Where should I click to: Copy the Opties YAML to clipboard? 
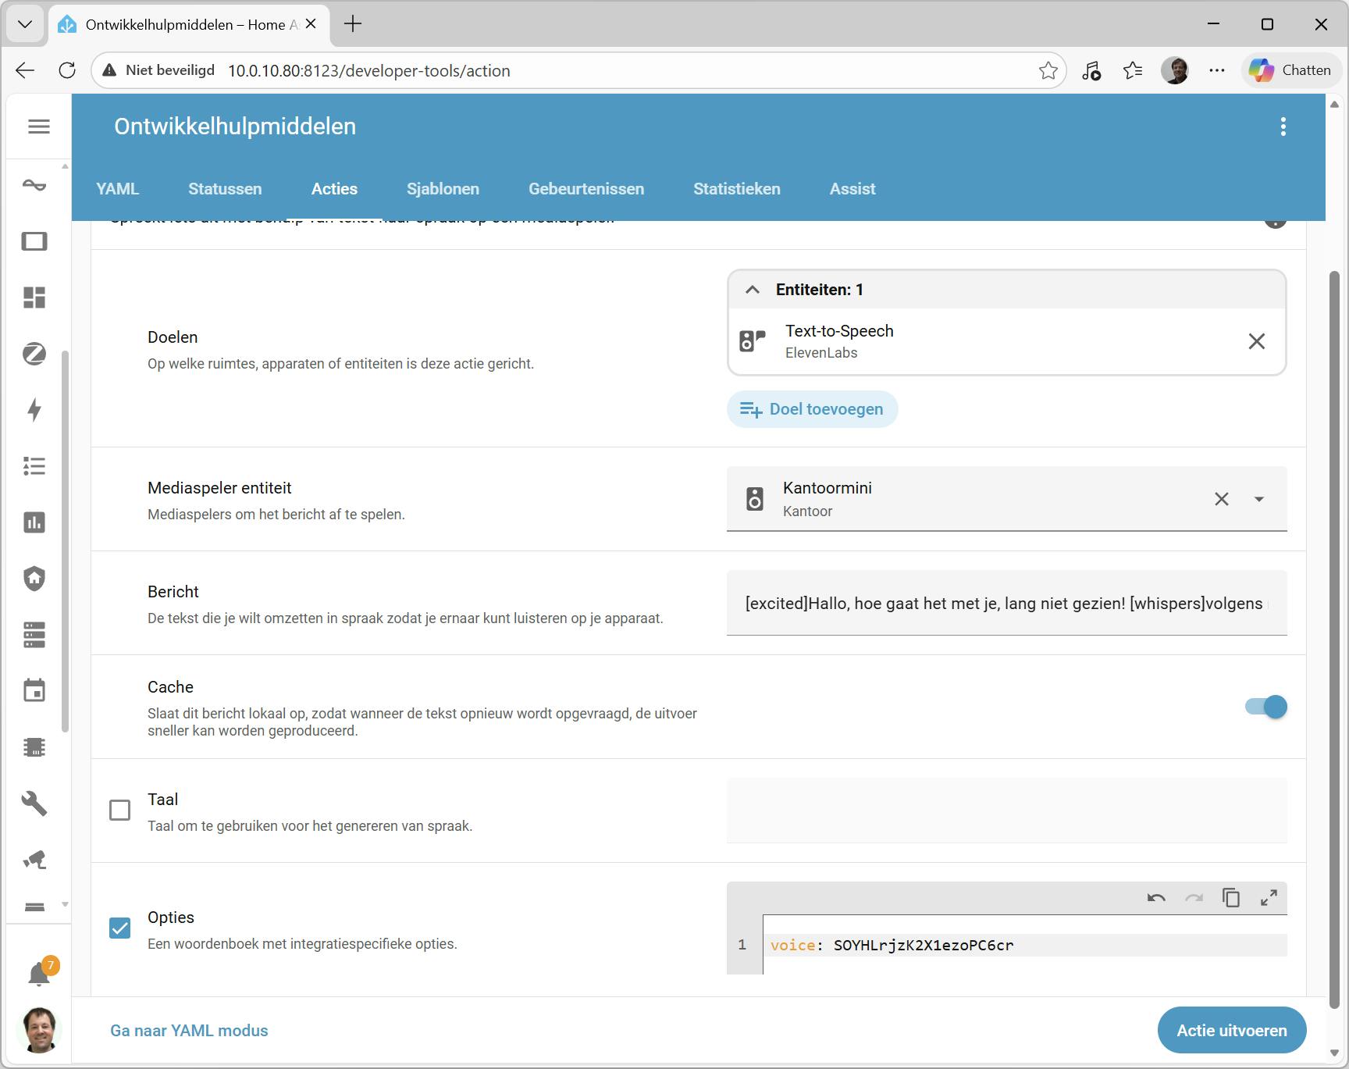(x=1231, y=898)
